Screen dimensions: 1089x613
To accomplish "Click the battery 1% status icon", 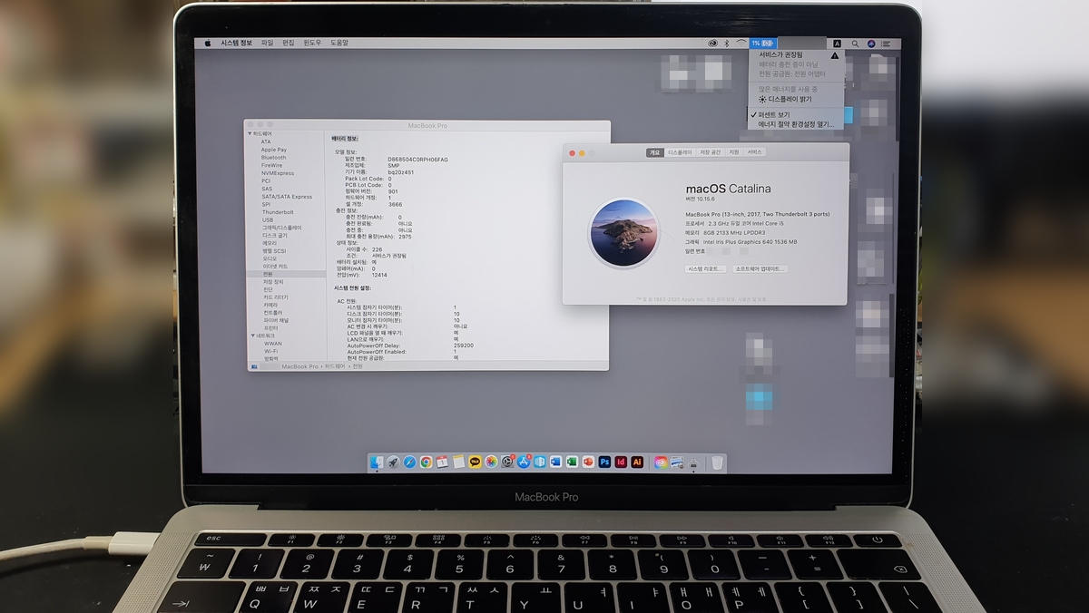I will (x=763, y=44).
